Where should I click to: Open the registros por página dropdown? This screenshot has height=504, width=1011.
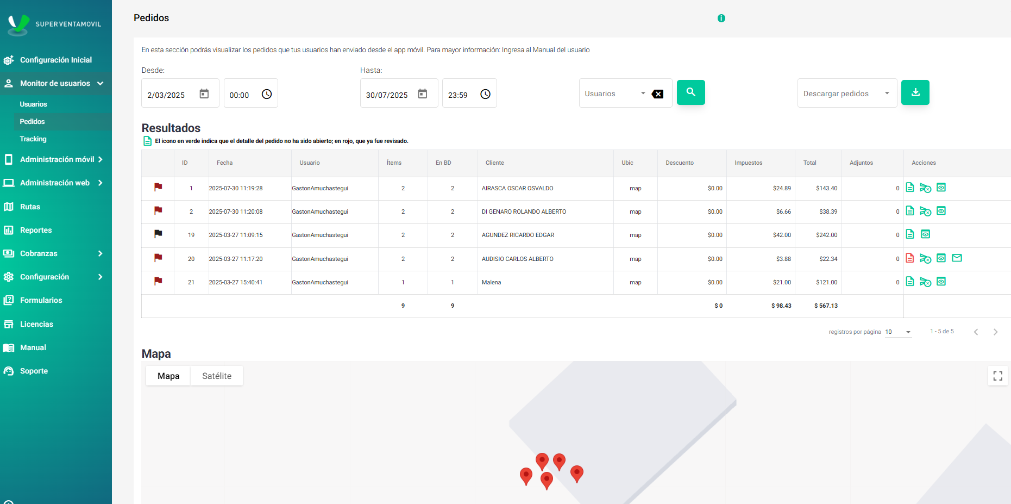[898, 332]
